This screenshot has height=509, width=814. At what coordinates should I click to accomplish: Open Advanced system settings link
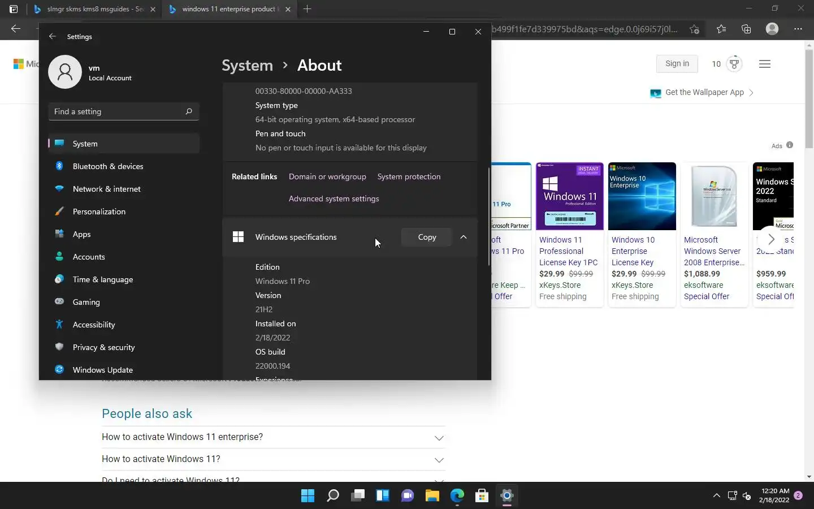(x=334, y=199)
